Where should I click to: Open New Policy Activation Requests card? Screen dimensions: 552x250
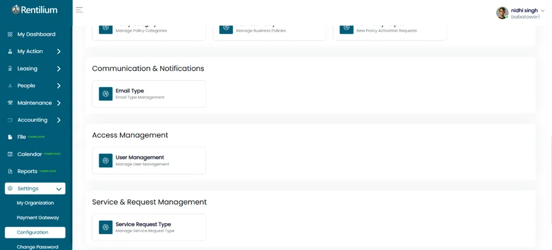390,32
